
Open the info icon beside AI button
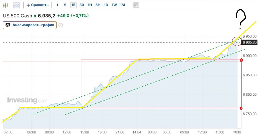(x=61, y=25)
